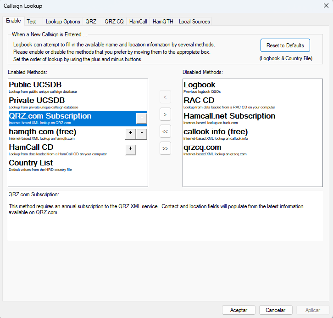Select Country List in Enabled Methods
The image size is (333, 318).
78,165
